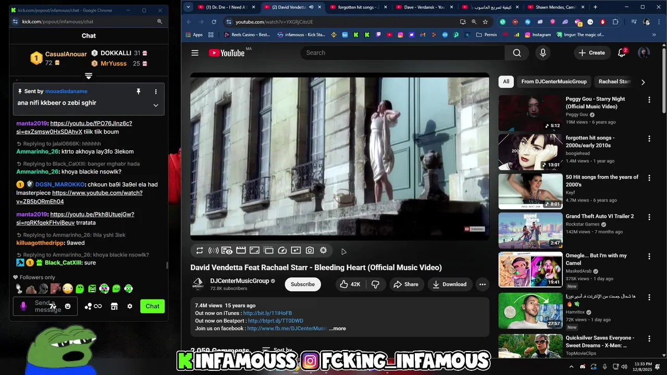The image size is (667, 375).
Task: Open options for Grand Theft Auto VI Trailer 2
Action: coord(649,217)
